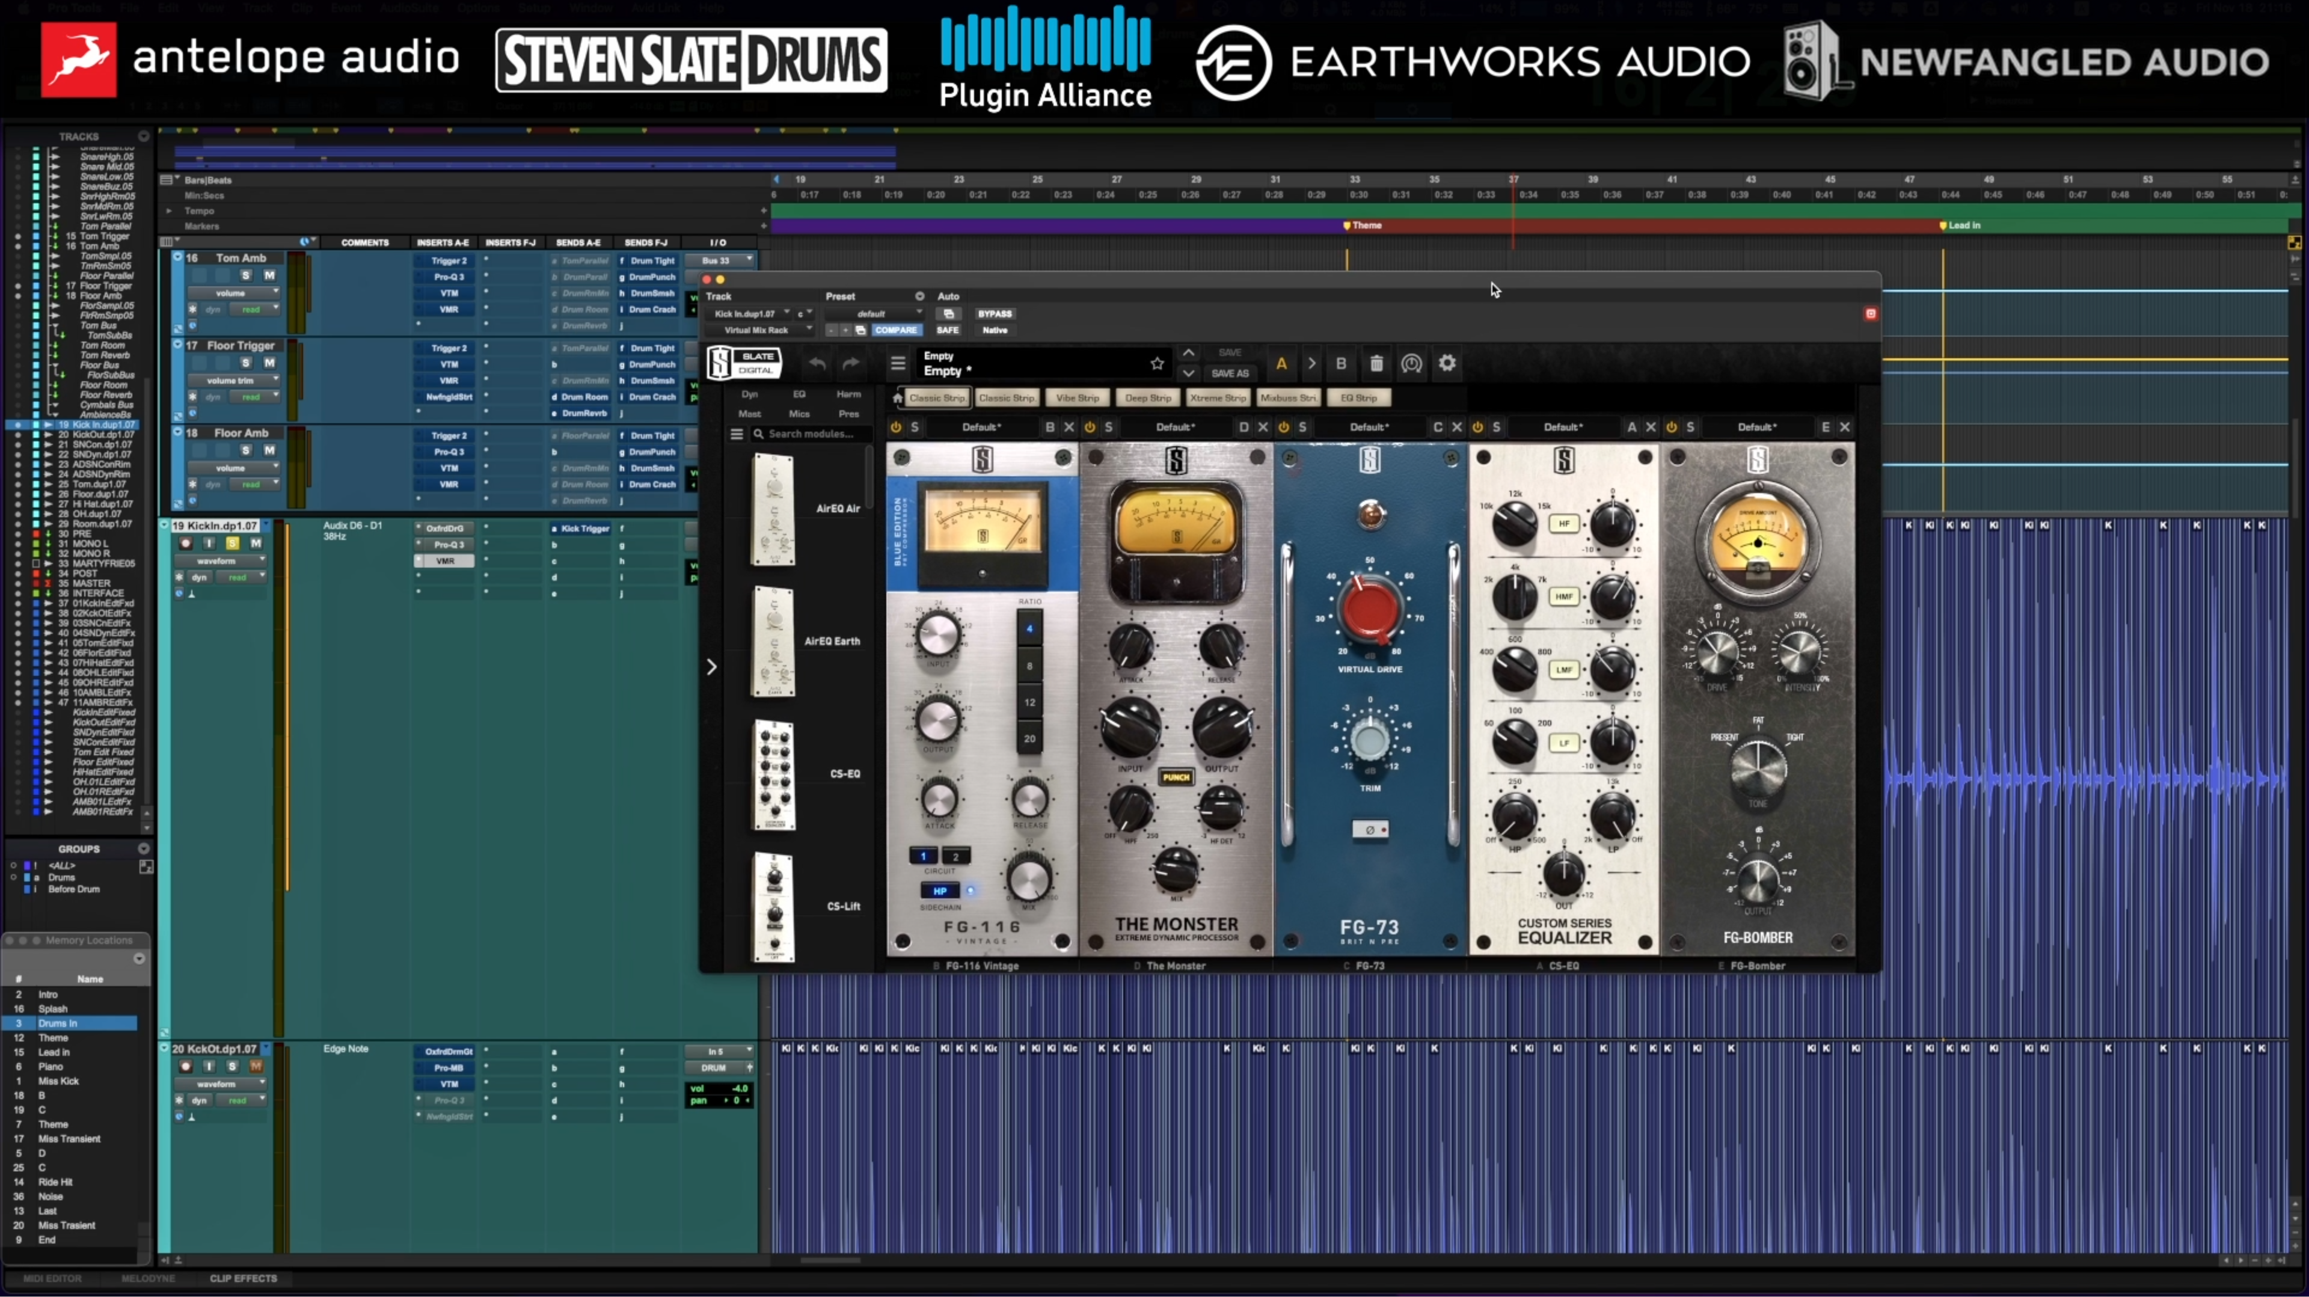Open the Virtual Mix Rack insert dropdown
This screenshot has width=2309, height=1297.
pos(761,330)
